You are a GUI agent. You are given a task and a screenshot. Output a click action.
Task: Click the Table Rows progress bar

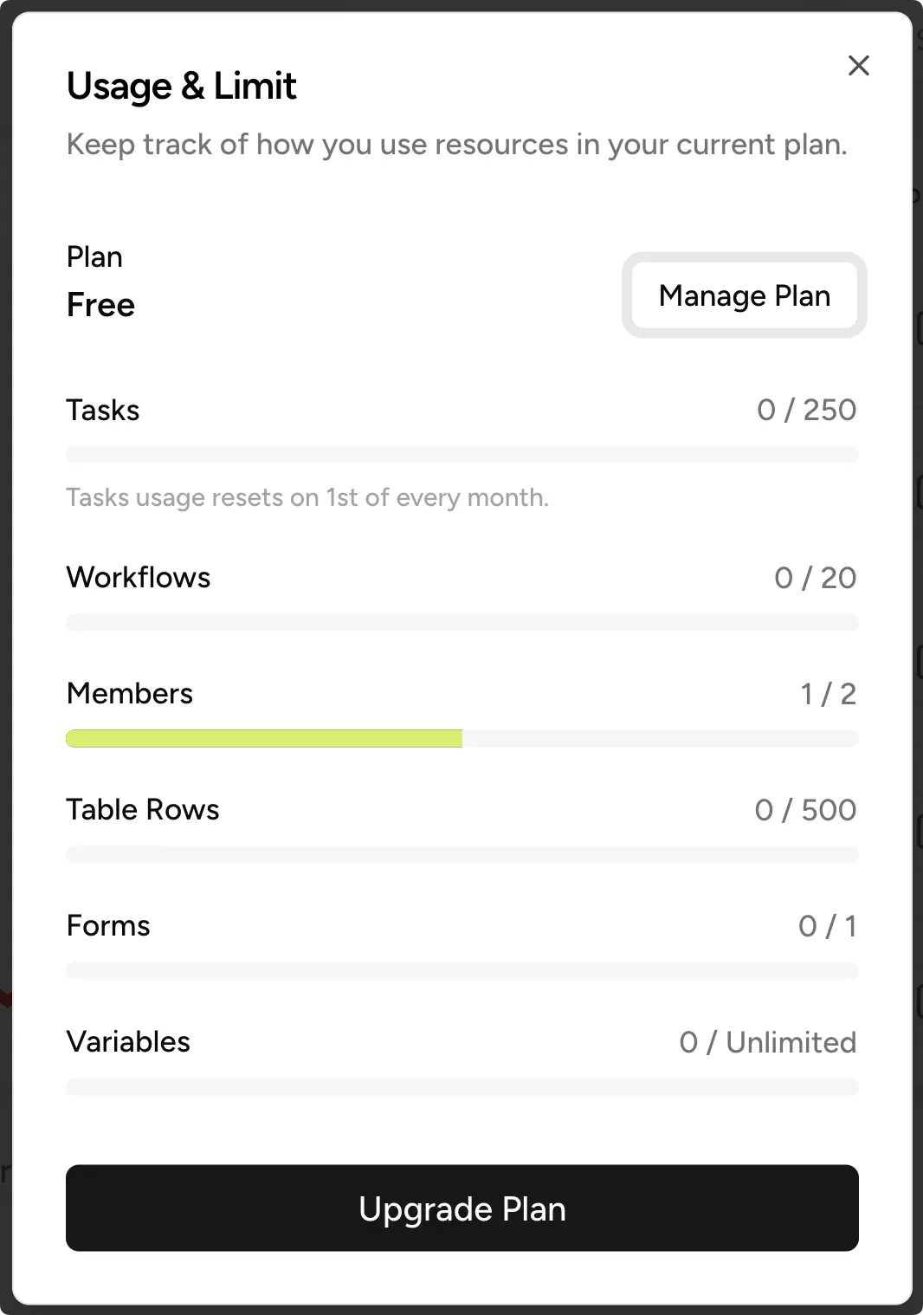click(x=462, y=854)
